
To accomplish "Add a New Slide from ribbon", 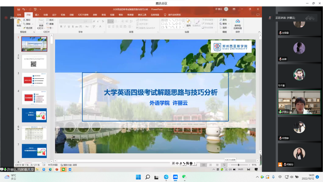I will point(41,24).
